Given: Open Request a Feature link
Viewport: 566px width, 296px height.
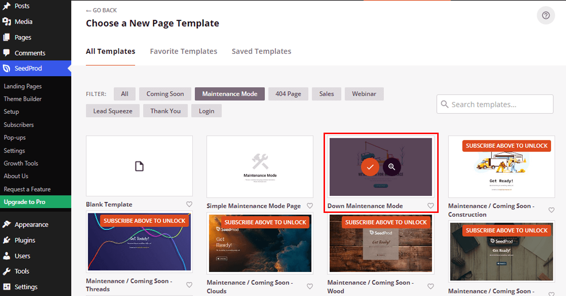Looking at the screenshot, I should pyautogui.click(x=27, y=189).
